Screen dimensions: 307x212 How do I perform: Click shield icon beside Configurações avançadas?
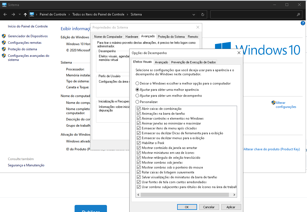[x=4, y=56]
